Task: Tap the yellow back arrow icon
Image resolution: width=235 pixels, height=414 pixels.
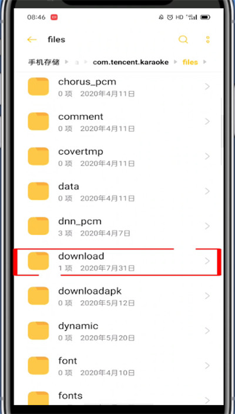Action: (x=32, y=39)
